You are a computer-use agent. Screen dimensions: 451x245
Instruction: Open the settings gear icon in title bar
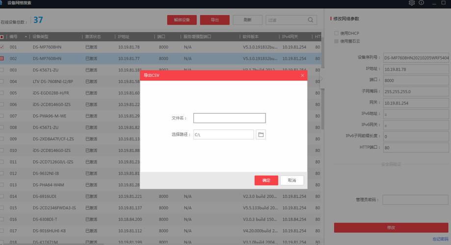click(x=412, y=3)
